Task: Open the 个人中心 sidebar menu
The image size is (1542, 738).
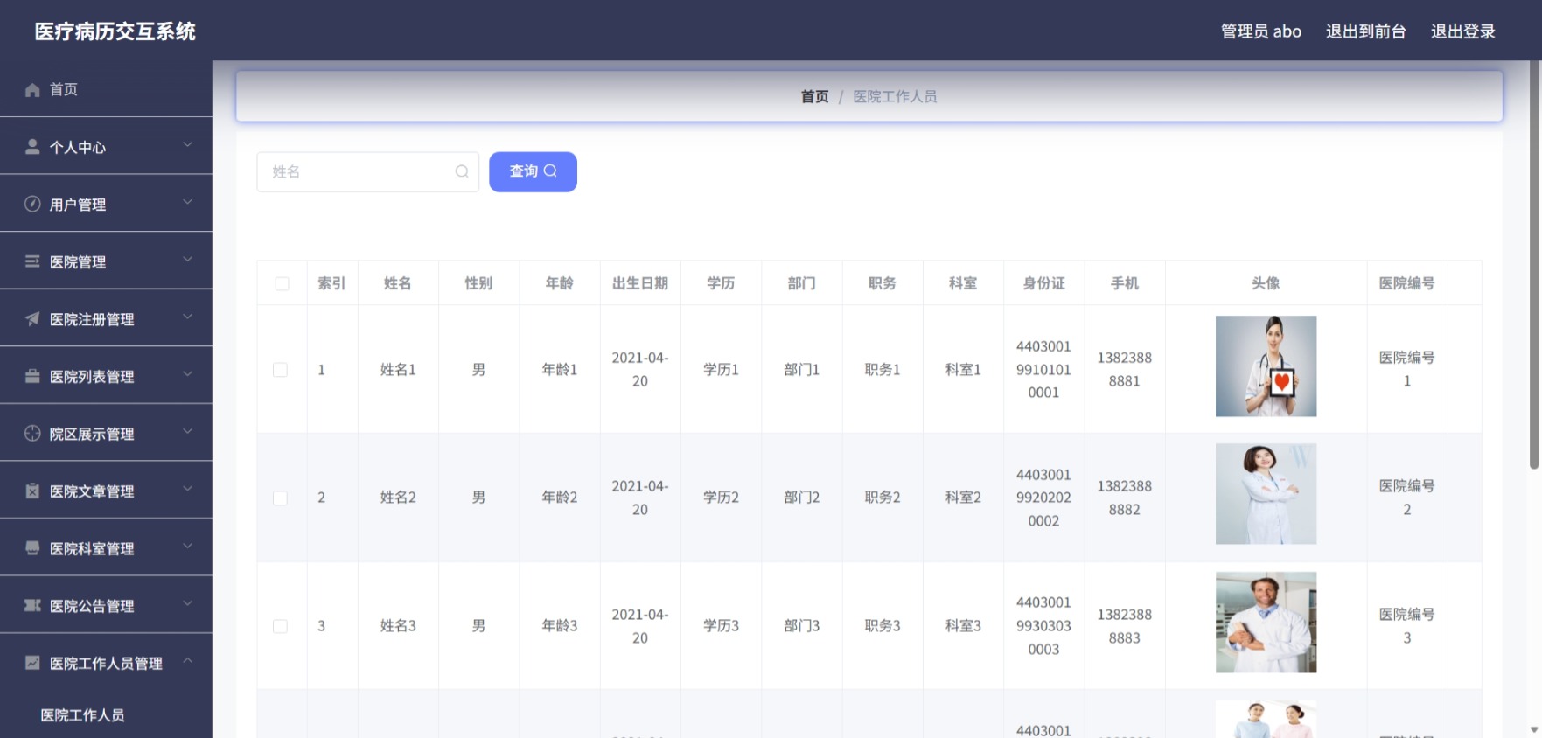Action: click(x=106, y=147)
